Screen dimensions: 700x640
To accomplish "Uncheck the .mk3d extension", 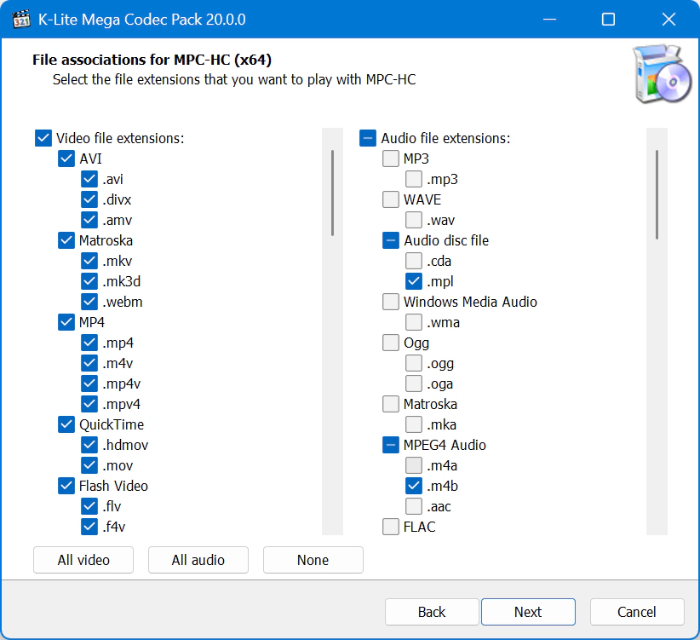I will 89,281.
